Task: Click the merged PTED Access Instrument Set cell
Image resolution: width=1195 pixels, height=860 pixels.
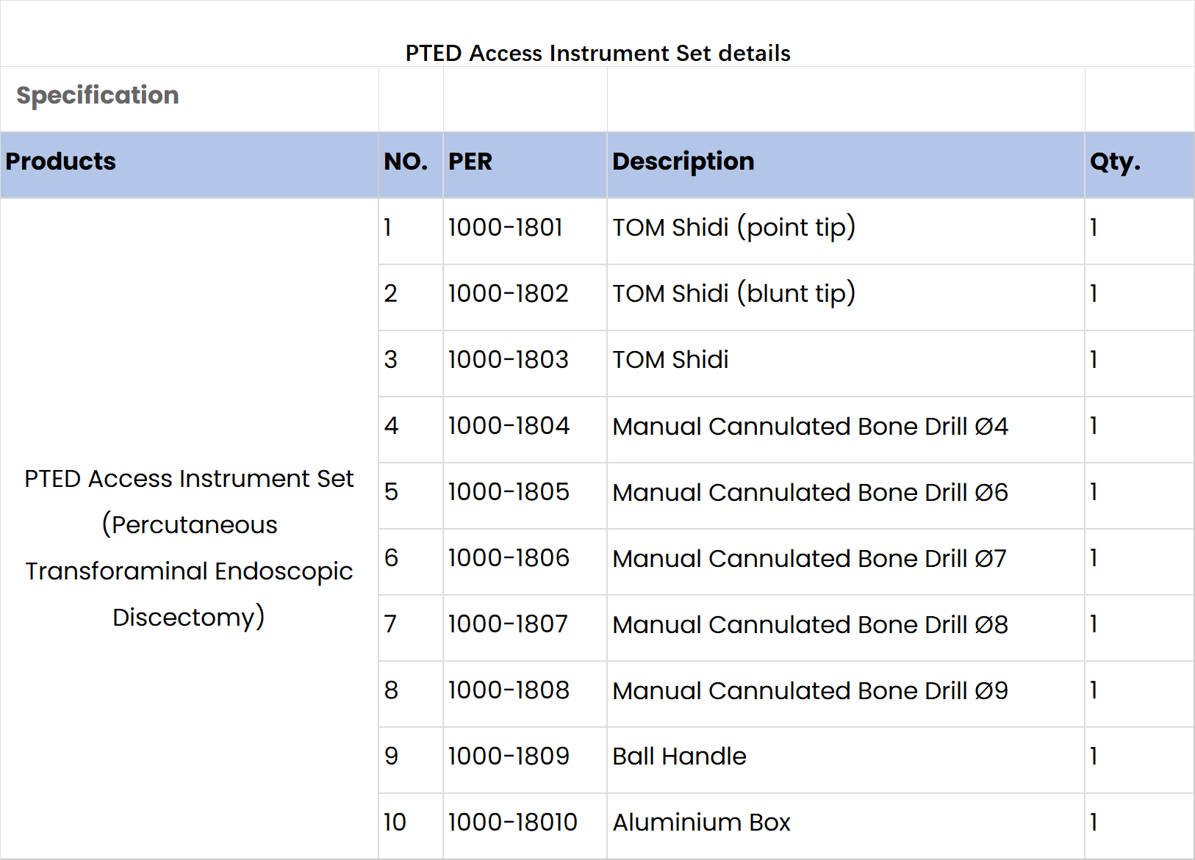Action: [x=189, y=529]
